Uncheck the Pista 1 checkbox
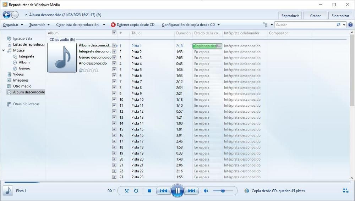 [114, 45]
